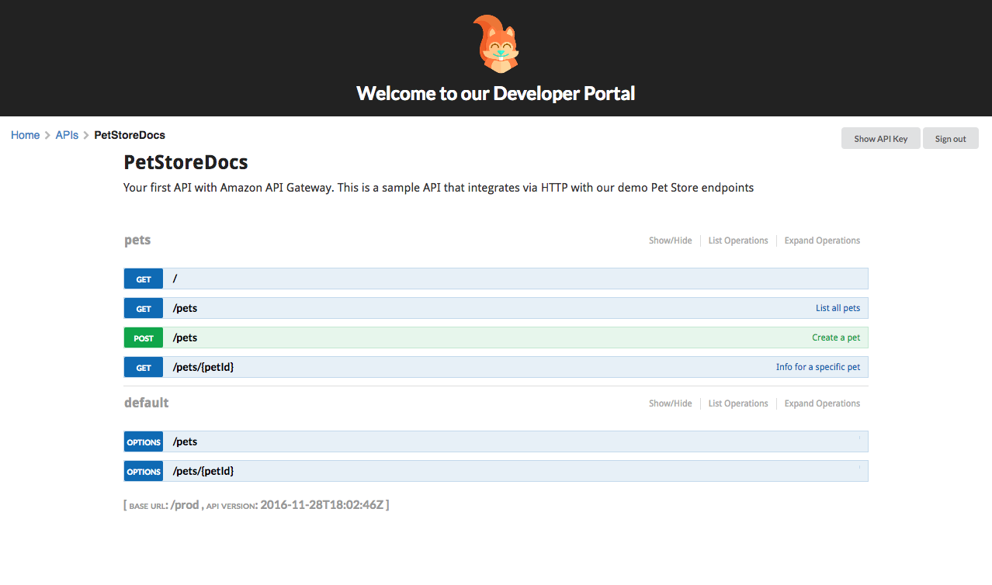Image resolution: width=992 pixels, height=585 pixels.
Task: Toggle Show/Hide for default section
Action: click(x=670, y=403)
